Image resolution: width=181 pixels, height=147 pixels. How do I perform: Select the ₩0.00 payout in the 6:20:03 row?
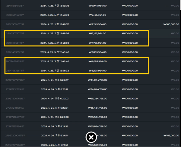click(x=175, y=99)
